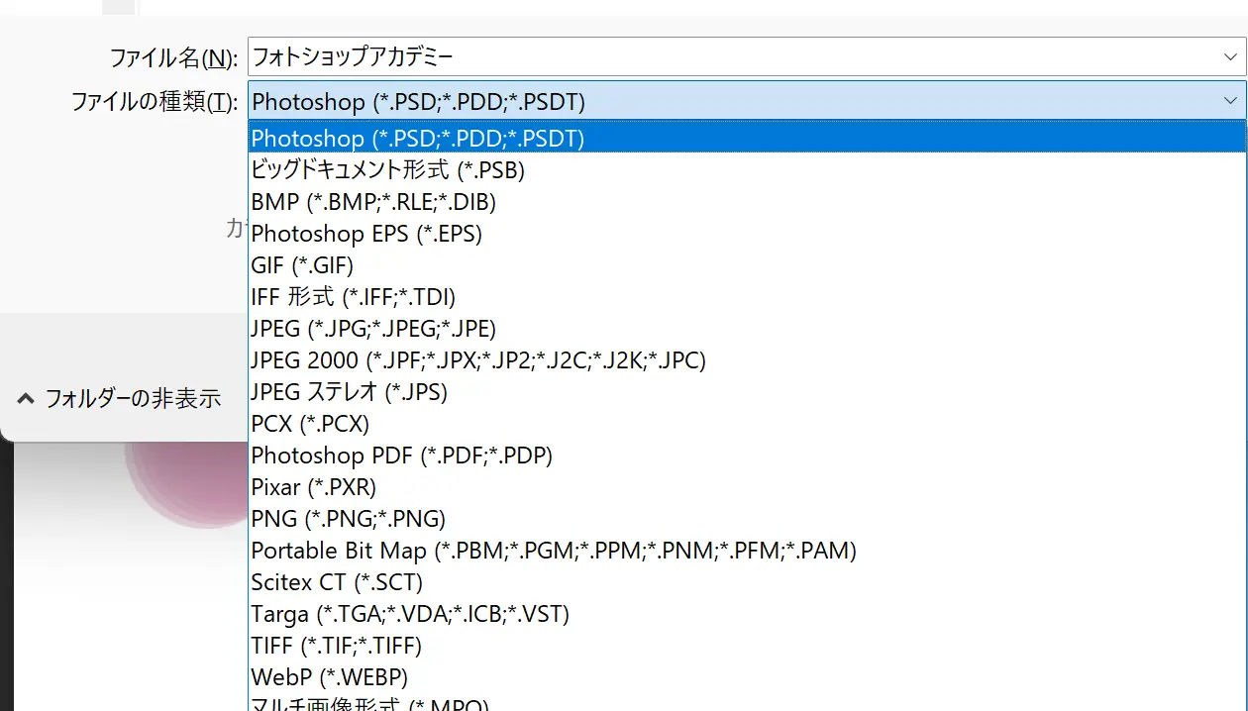Click フォルダーの非表示 to hide folders
The width and height of the screenshot is (1248, 711).
(120, 398)
